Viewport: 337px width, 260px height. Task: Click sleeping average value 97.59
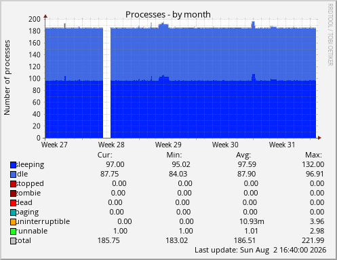247,164
